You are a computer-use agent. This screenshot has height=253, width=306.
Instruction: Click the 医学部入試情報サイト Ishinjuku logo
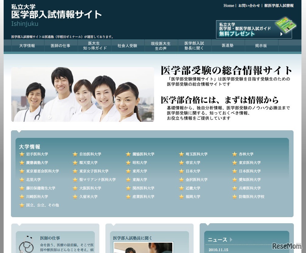(56, 14)
